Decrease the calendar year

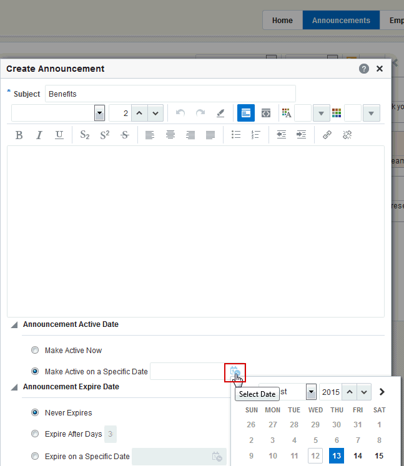click(x=364, y=392)
